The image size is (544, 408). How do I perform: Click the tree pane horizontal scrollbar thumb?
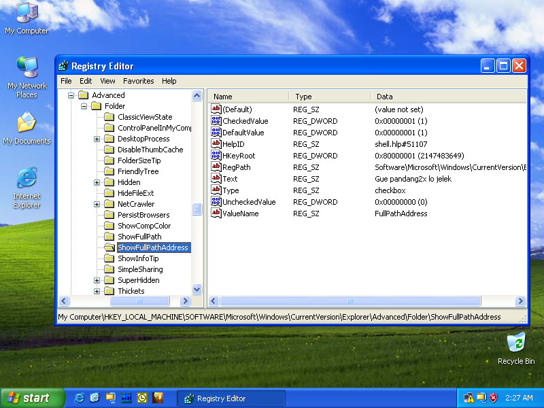[139, 301]
